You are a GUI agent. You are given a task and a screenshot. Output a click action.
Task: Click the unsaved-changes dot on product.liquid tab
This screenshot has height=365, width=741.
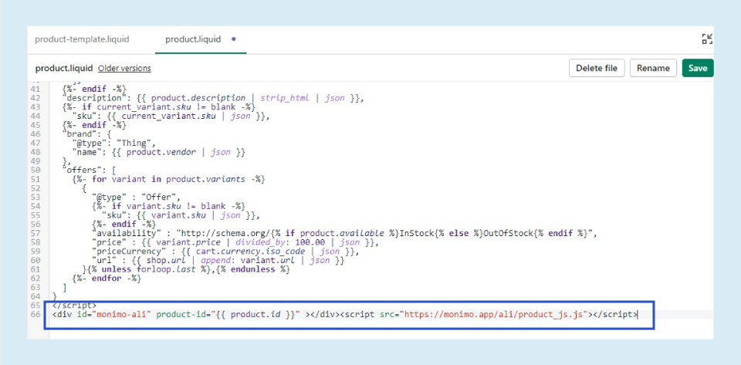(x=234, y=39)
